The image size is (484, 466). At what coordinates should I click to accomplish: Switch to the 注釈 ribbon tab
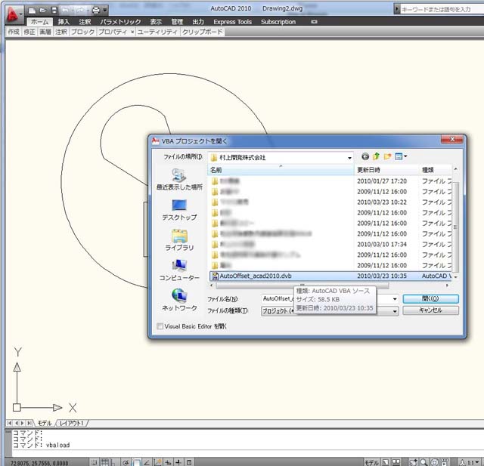tap(85, 22)
